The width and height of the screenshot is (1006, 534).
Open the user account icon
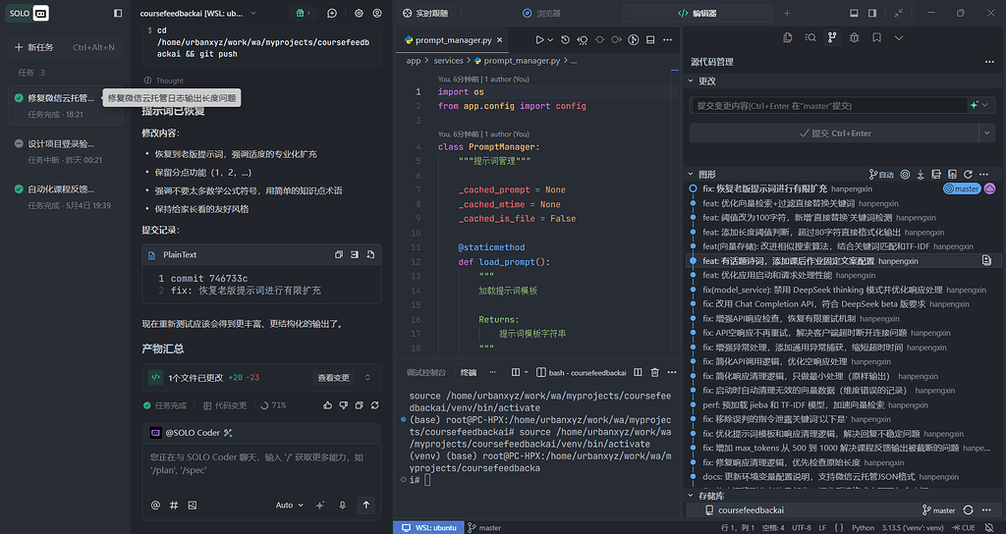click(x=377, y=13)
